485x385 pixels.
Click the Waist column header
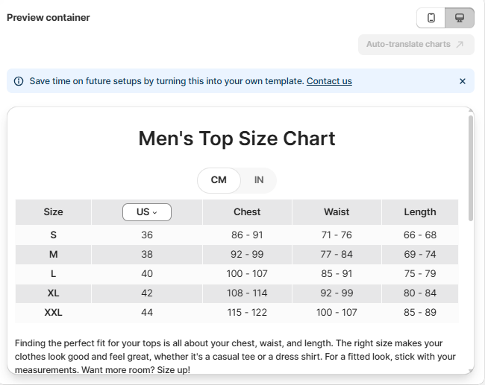point(337,212)
